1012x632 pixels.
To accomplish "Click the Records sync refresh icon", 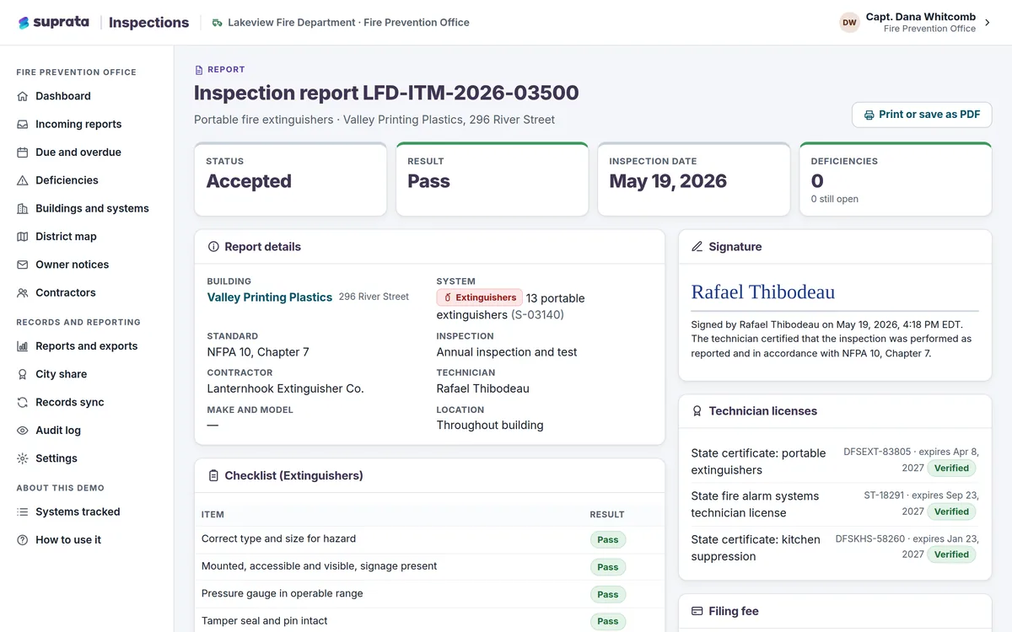I will (23, 402).
